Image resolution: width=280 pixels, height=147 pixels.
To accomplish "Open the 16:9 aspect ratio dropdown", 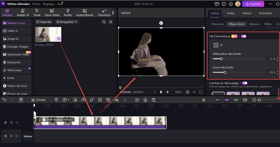I will pos(179,92).
